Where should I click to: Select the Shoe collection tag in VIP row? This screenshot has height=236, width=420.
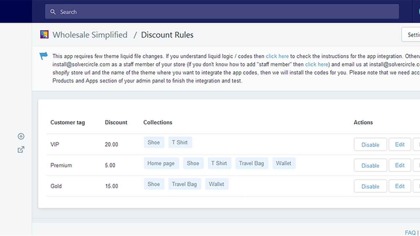pyautogui.click(x=154, y=142)
